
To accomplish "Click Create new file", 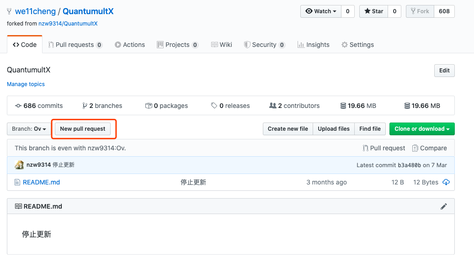I will point(288,128).
